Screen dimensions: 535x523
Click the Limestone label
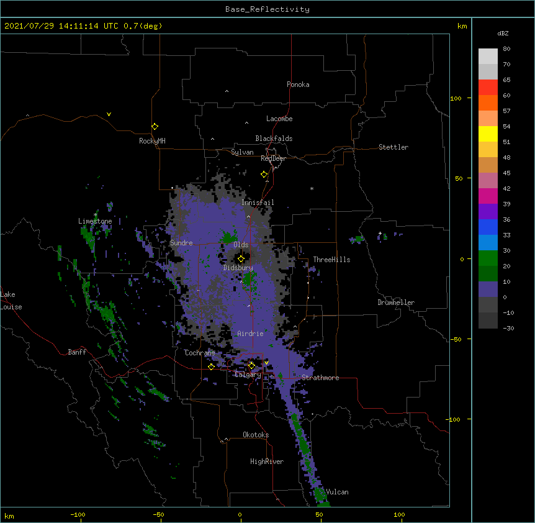click(95, 221)
